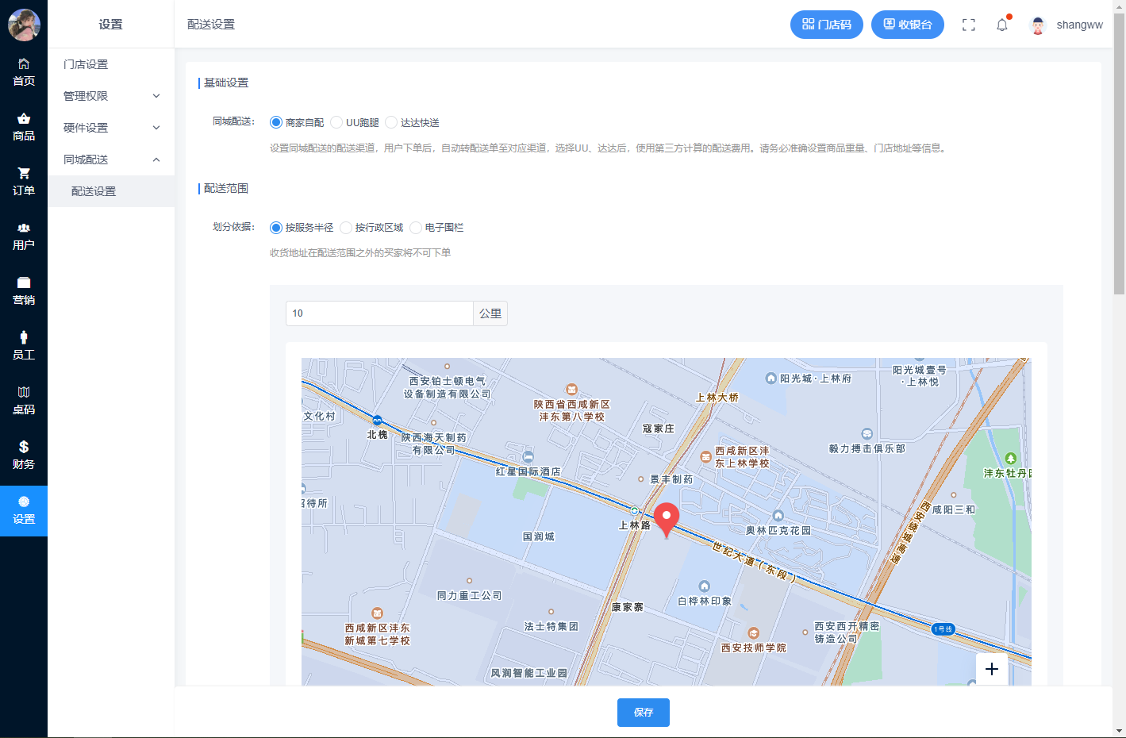Open 订单 orders cart icon
Viewport: 1126px width, 738px height.
point(24,182)
